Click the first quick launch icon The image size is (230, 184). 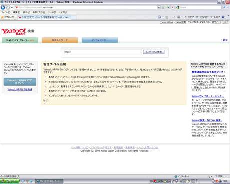(x=23, y=181)
